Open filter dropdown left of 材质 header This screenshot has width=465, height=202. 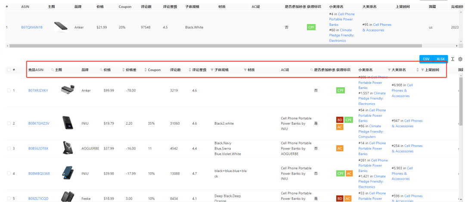(x=245, y=70)
